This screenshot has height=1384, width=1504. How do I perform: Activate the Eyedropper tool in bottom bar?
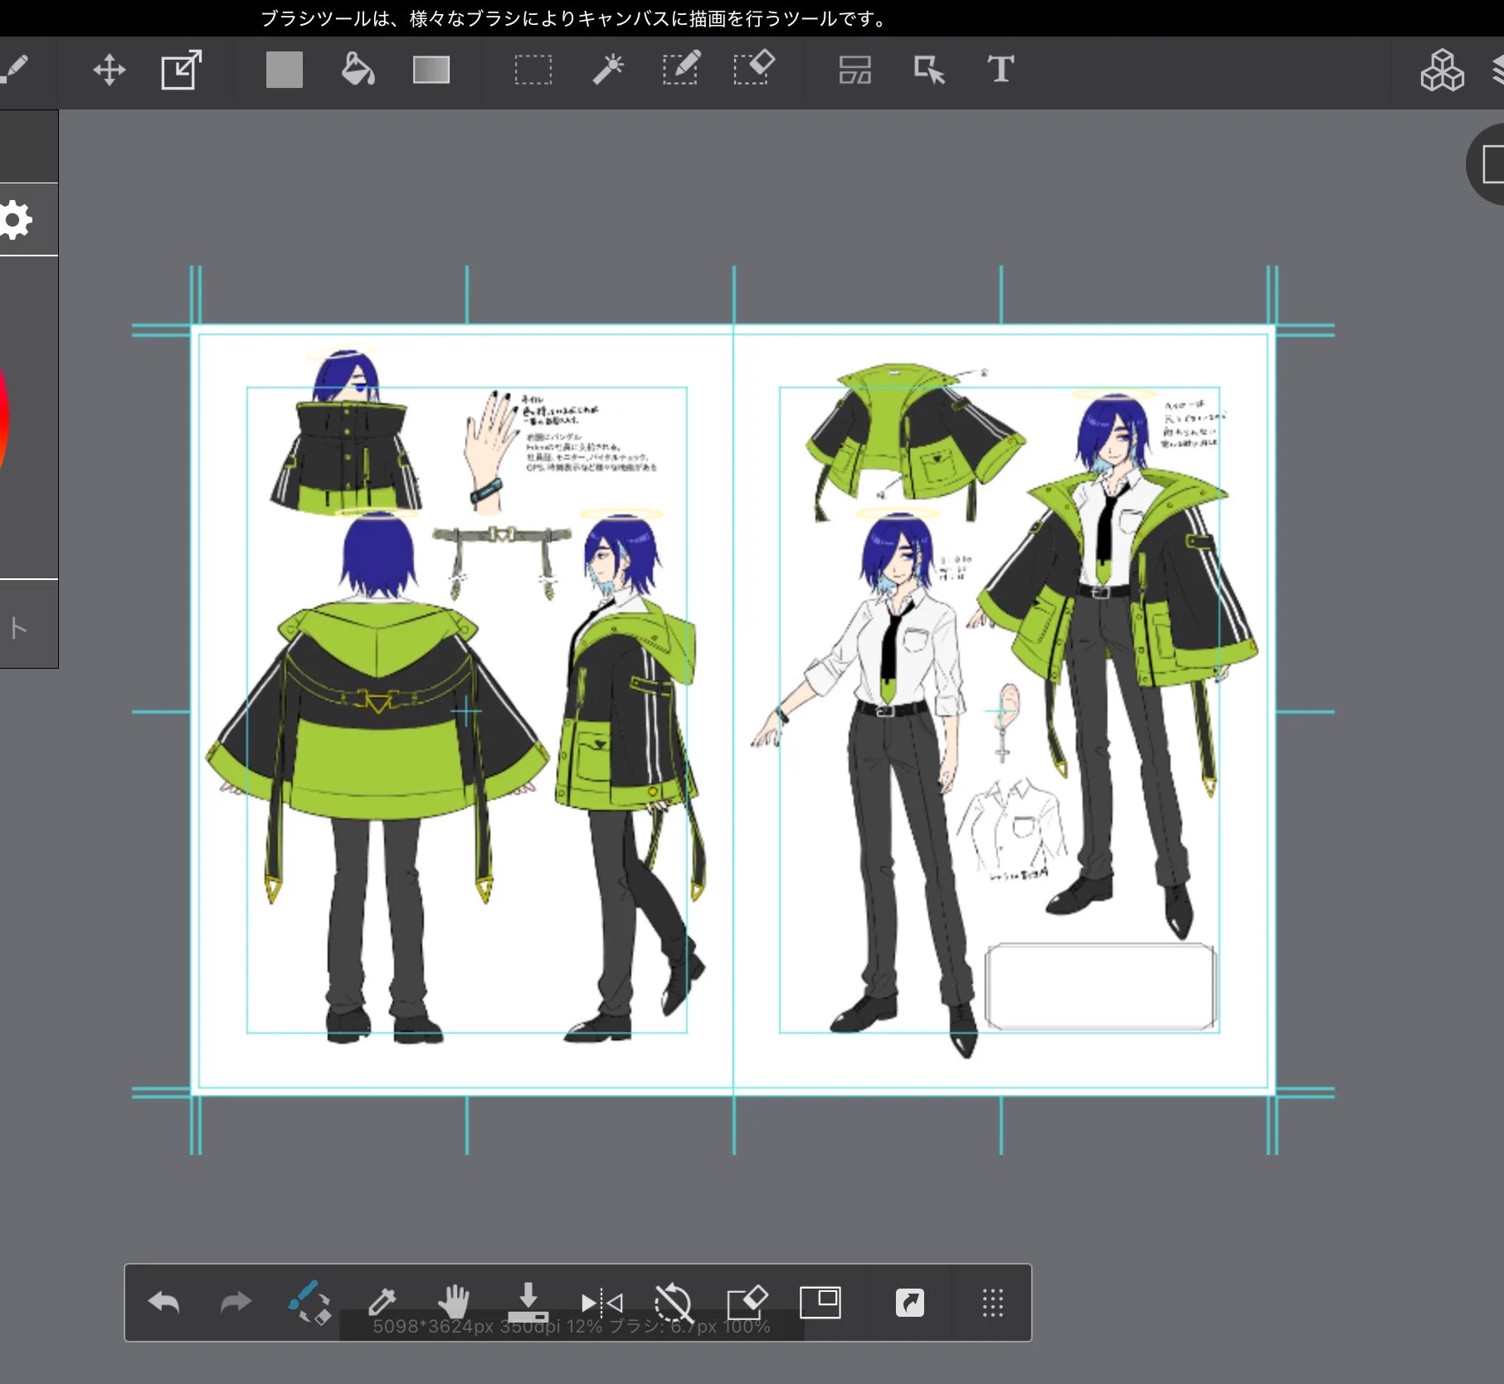coord(382,1303)
